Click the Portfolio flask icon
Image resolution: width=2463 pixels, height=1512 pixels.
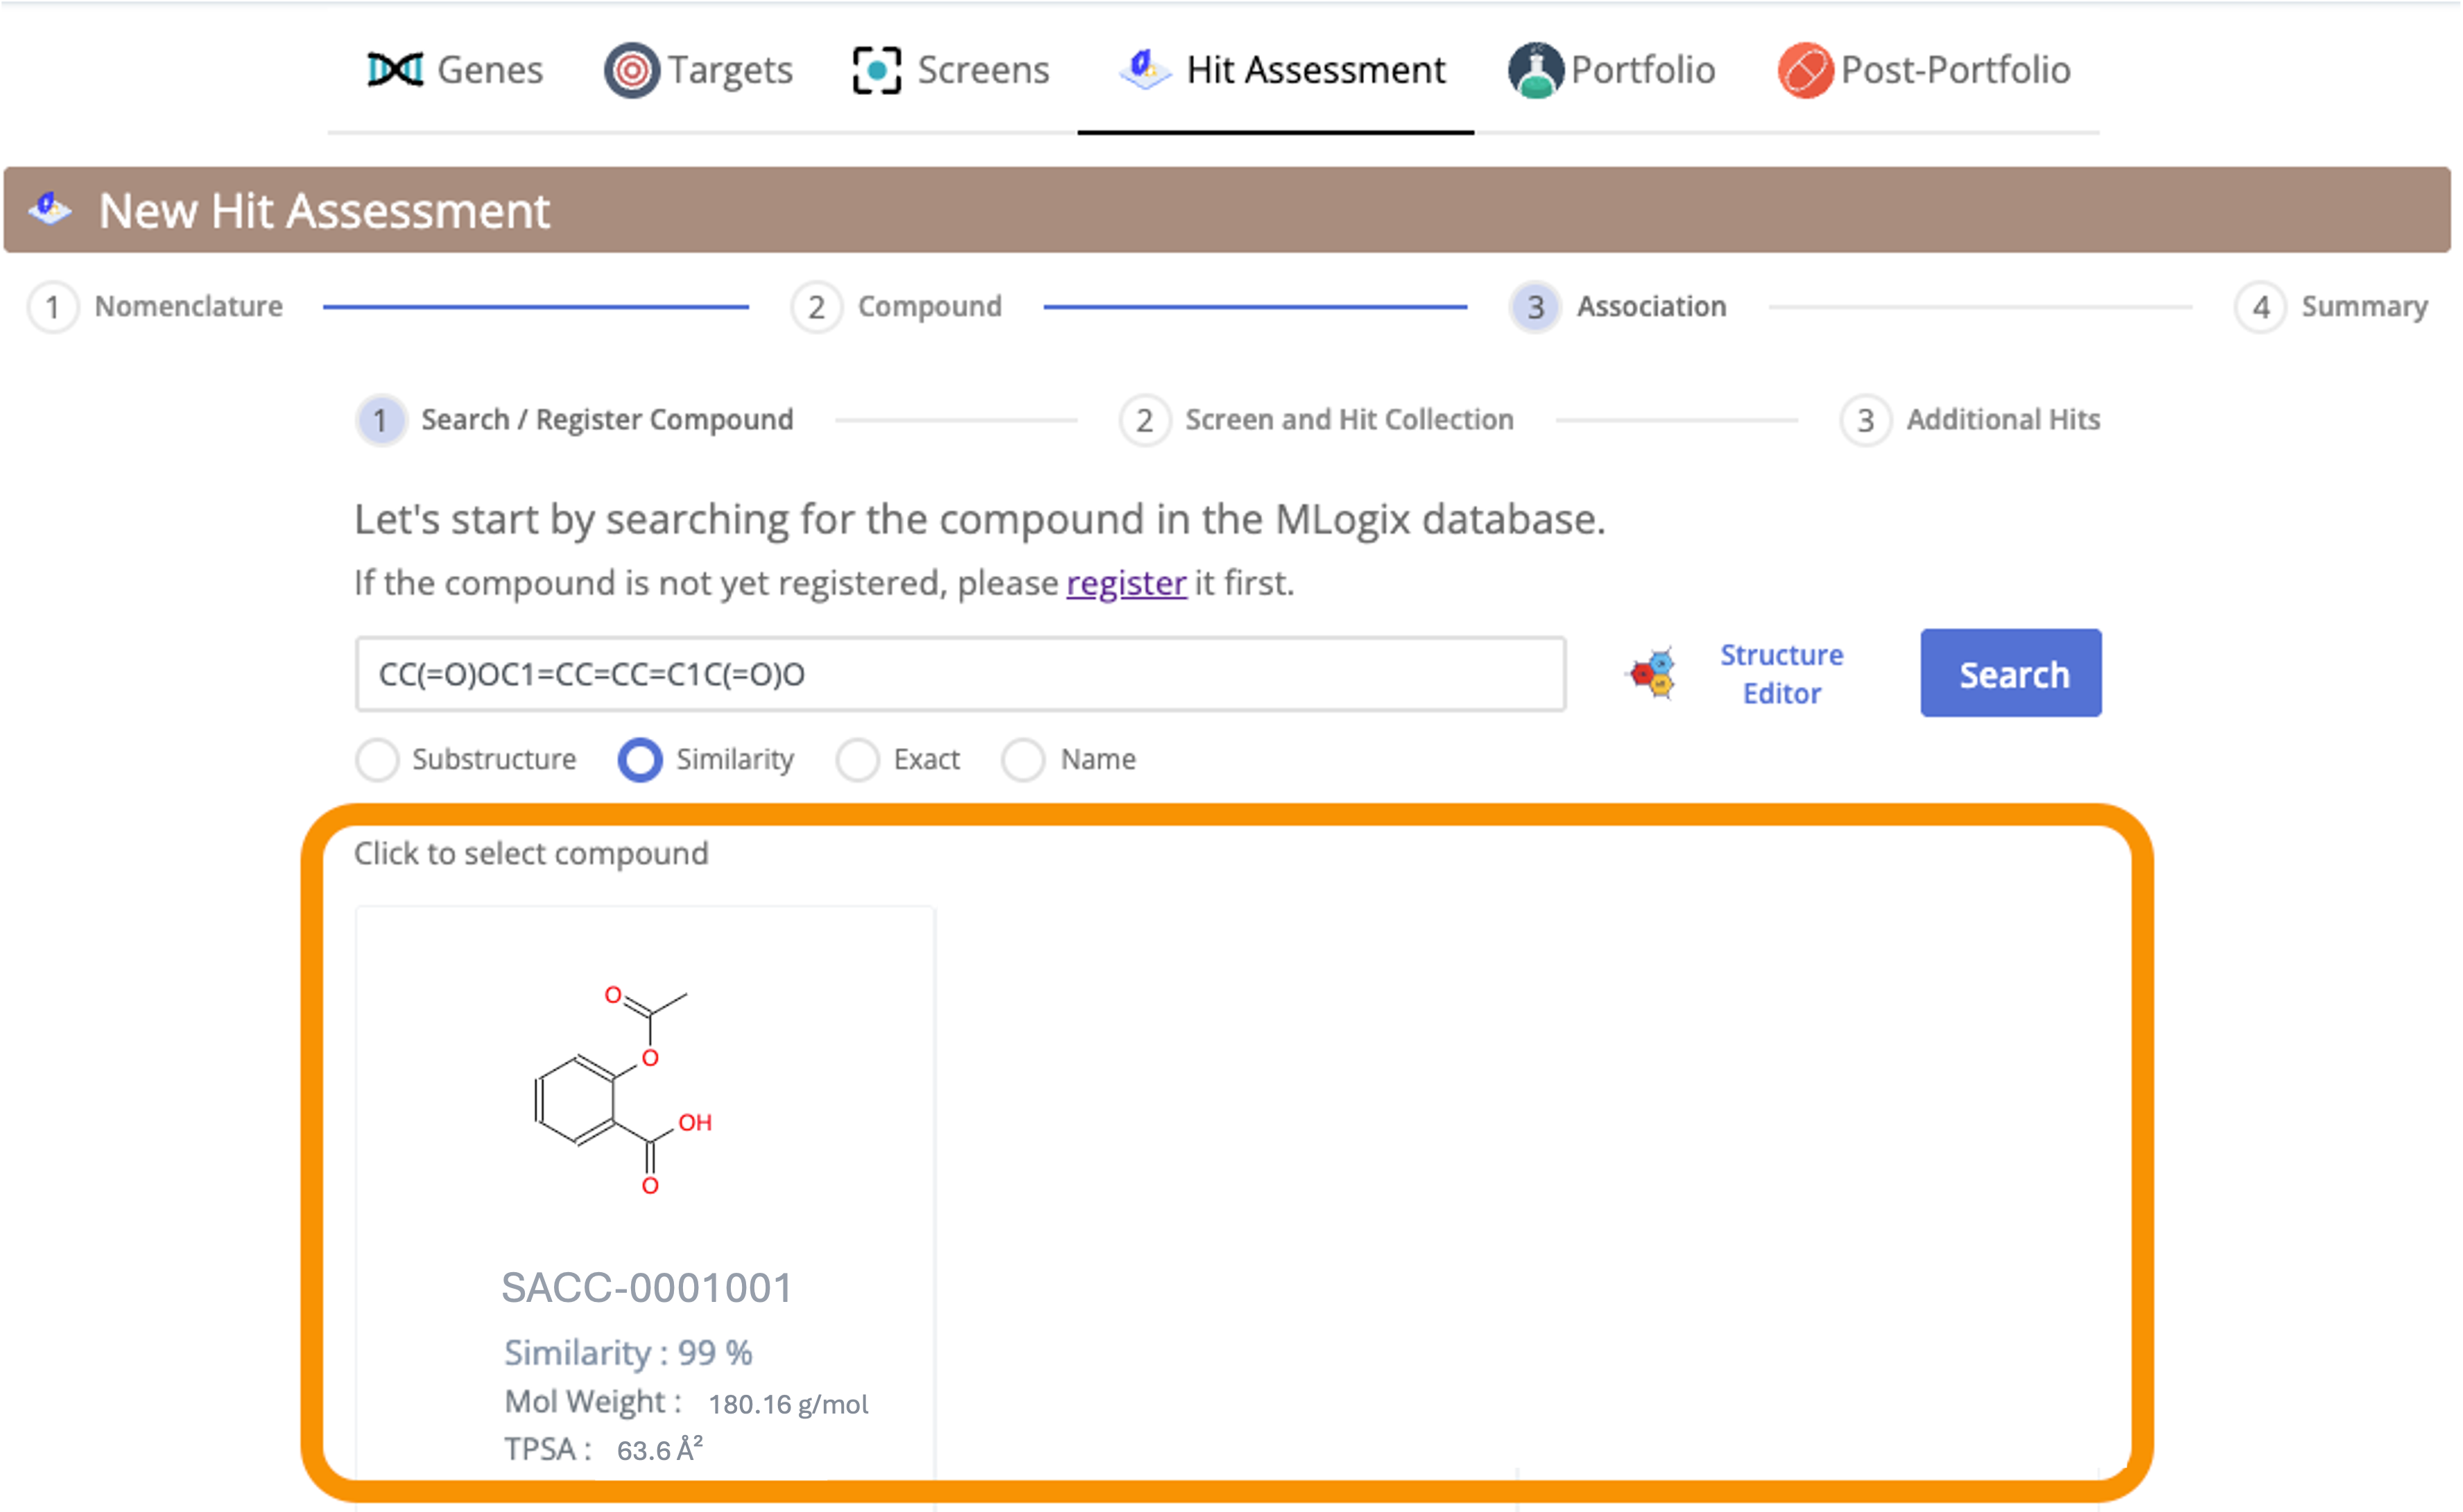point(1535,70)
